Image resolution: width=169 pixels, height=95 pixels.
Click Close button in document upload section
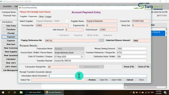141,80
